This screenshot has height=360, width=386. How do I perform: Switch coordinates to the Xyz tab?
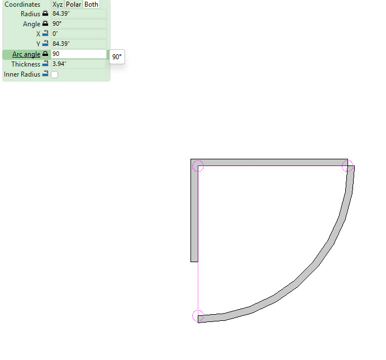[58, 4]
